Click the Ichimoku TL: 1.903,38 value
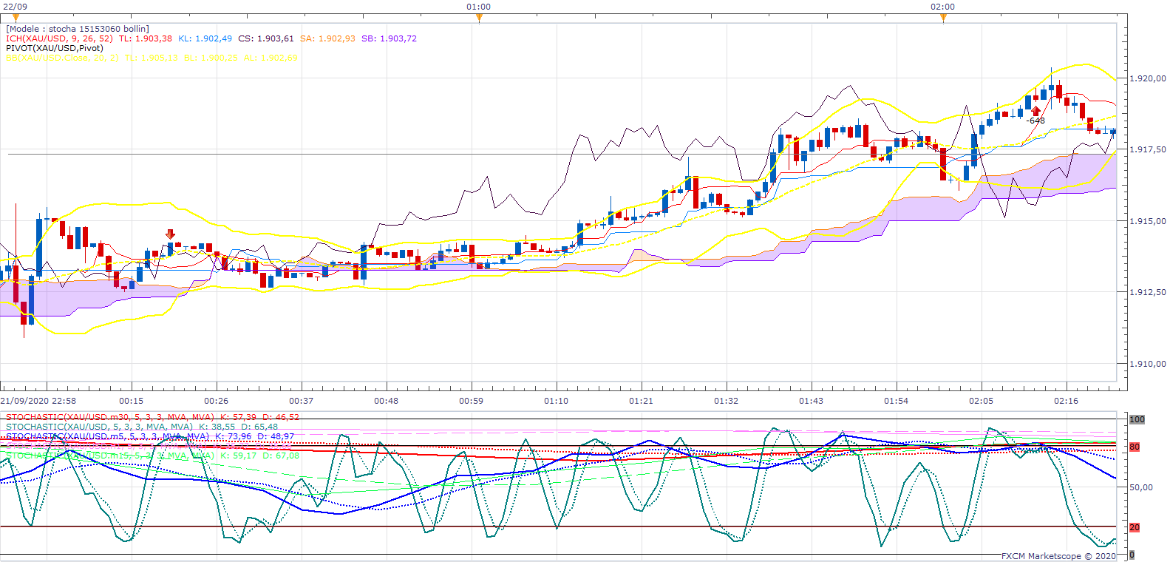 (146, 38)
